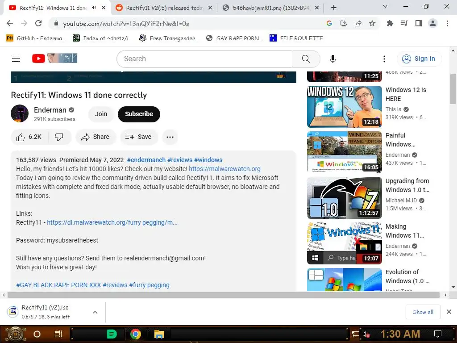
Task: Open the Chrome extensions puzzle icon
Action: 390,23
